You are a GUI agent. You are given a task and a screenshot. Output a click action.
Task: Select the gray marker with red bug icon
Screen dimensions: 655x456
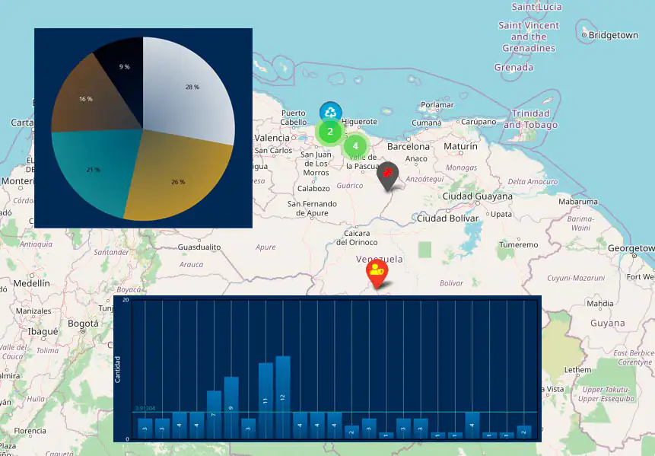tap(387, 174)
